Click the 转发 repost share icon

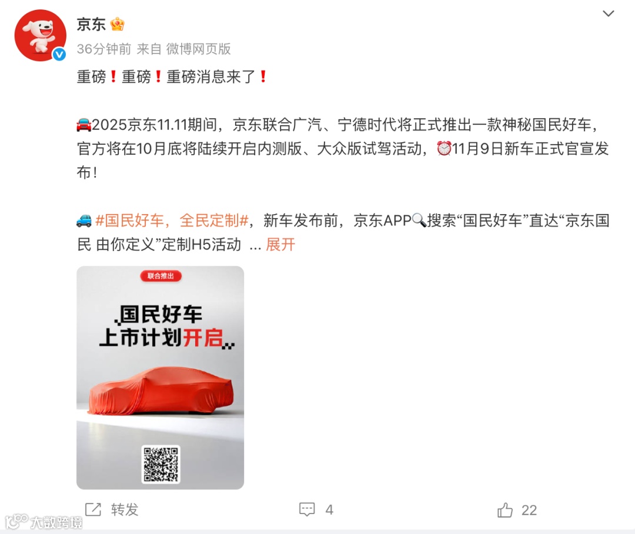[93, 509]
